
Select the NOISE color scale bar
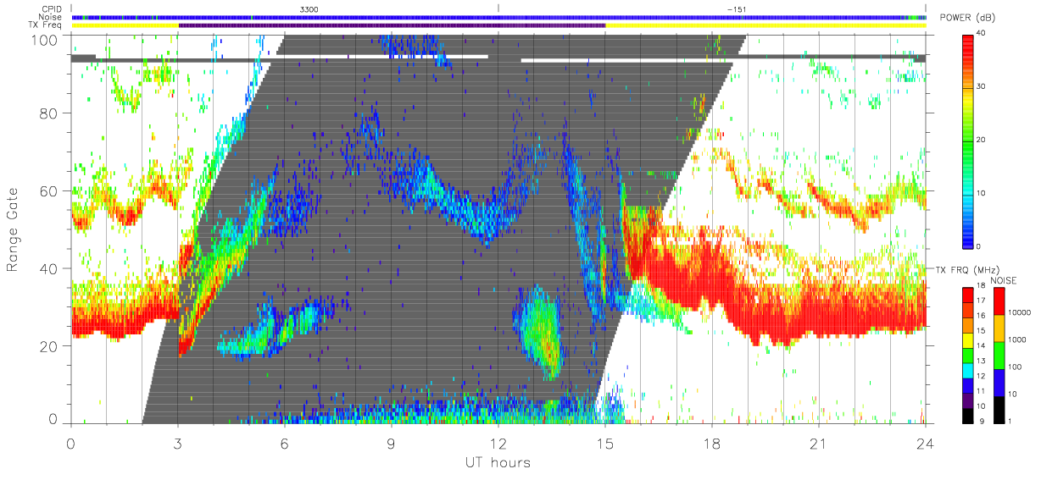1001,355
